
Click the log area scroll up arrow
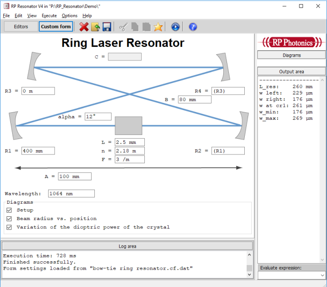[249, 255]
